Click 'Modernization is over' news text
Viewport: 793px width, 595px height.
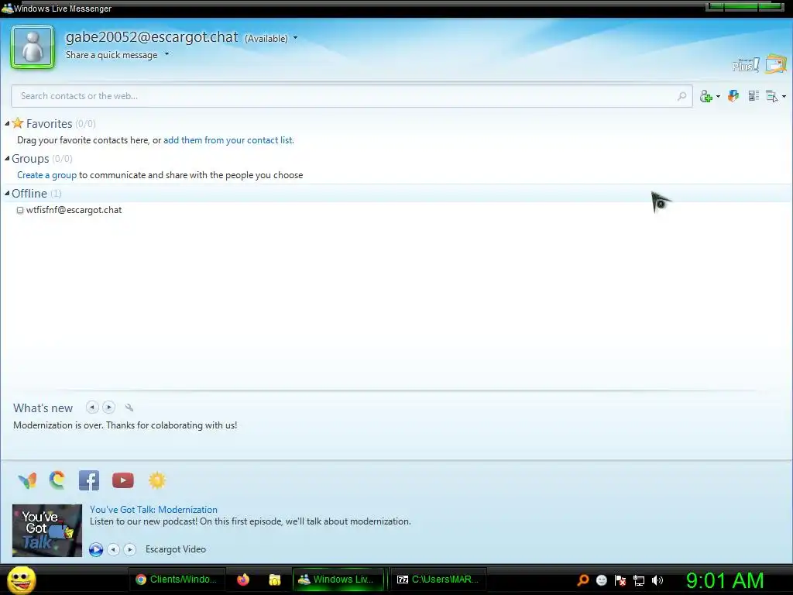(125, 425)
